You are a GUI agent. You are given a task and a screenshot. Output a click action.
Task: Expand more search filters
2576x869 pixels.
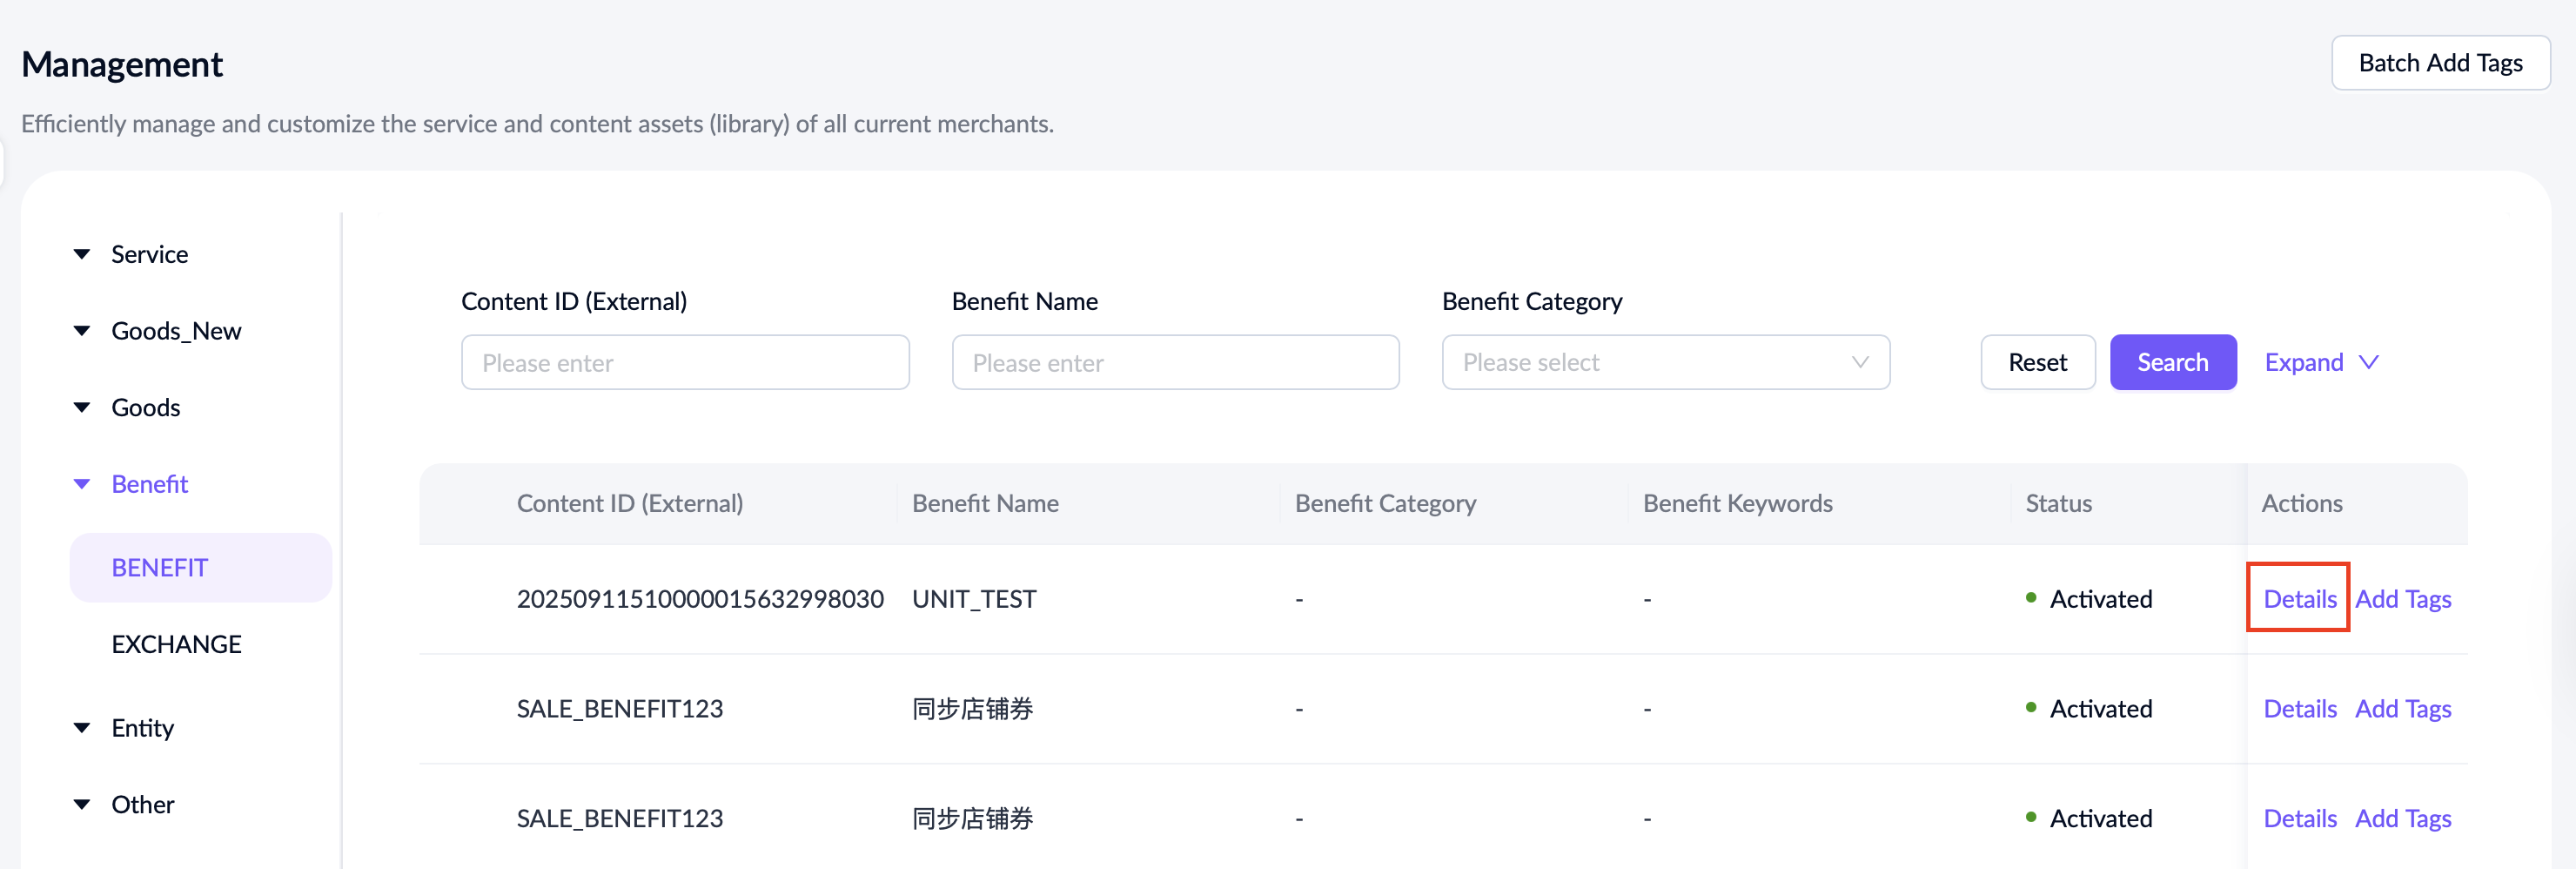(x=2320, y=362)
